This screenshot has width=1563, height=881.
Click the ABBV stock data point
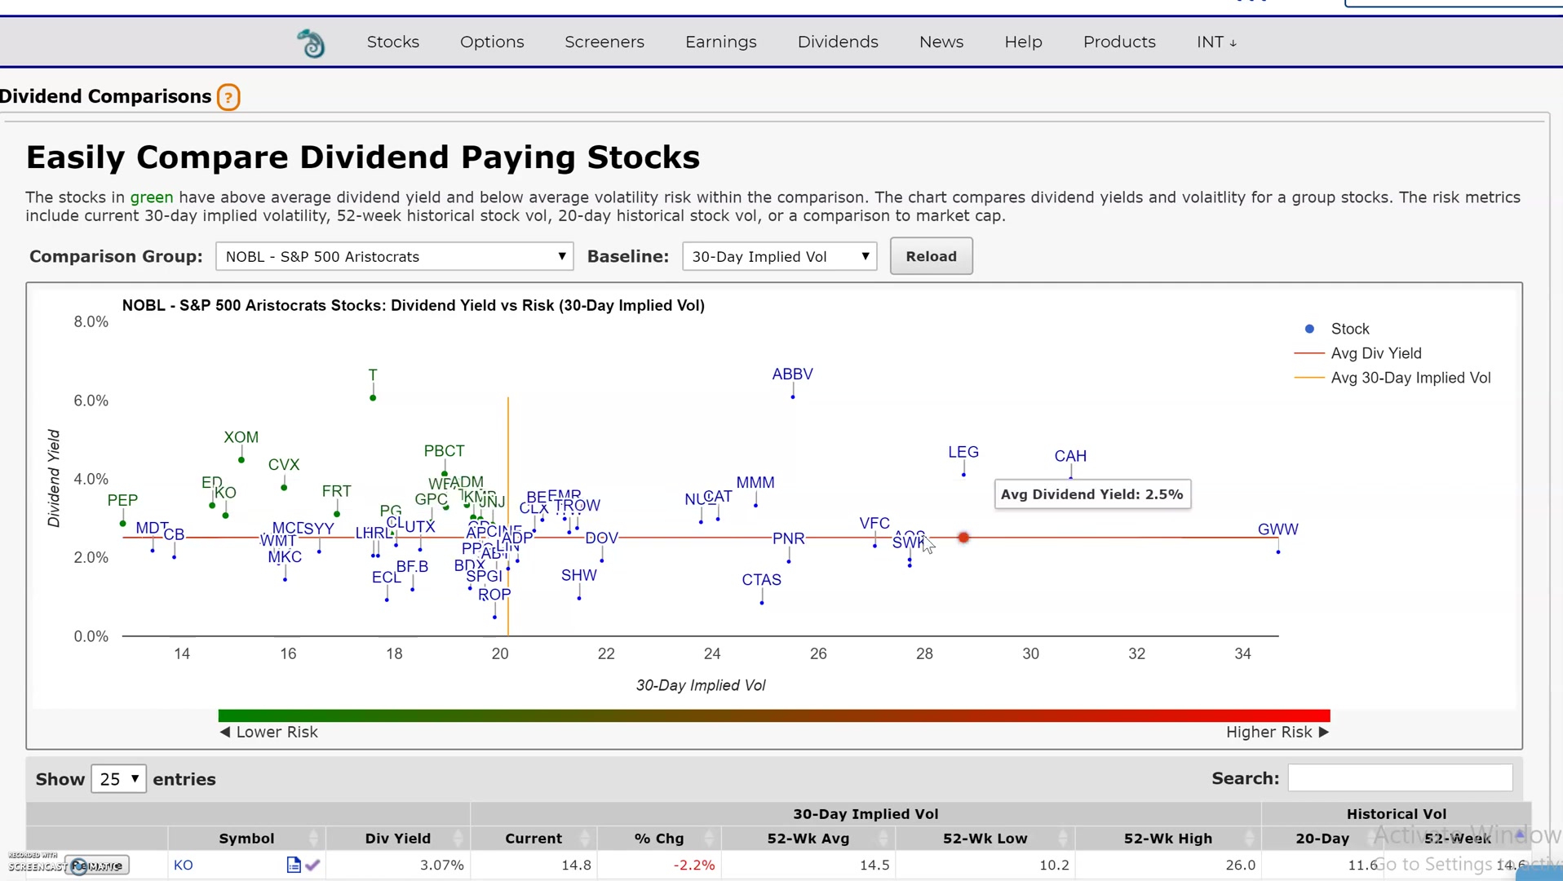[793, 396]
